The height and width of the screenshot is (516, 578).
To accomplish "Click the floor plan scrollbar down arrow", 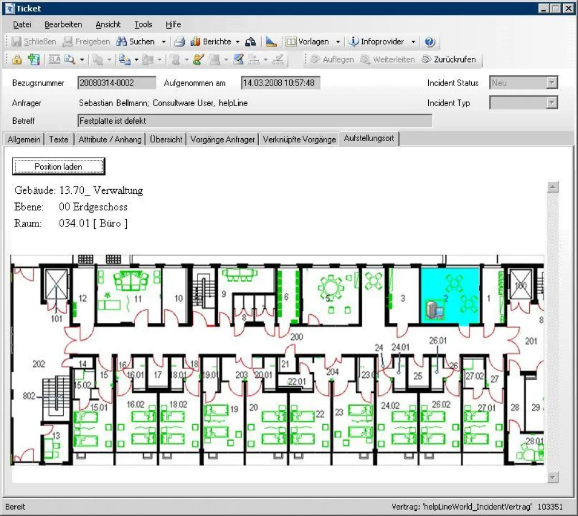I will point(553,477).
